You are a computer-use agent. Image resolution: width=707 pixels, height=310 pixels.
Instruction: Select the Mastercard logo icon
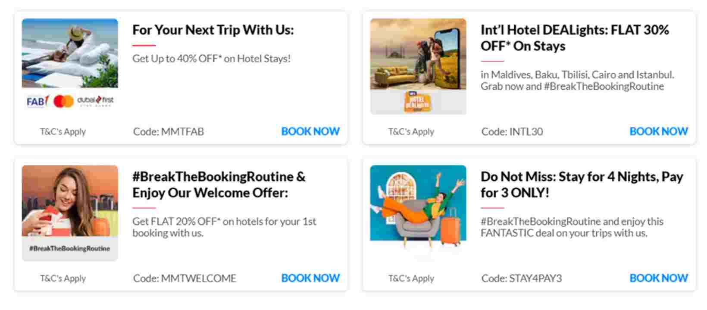[63, 101]
